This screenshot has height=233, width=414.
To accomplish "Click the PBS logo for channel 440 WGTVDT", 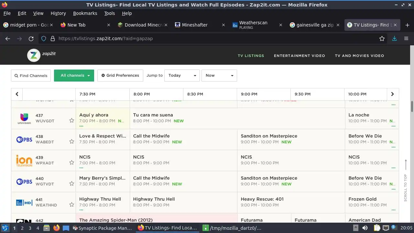I will click(x=24, y=182).
